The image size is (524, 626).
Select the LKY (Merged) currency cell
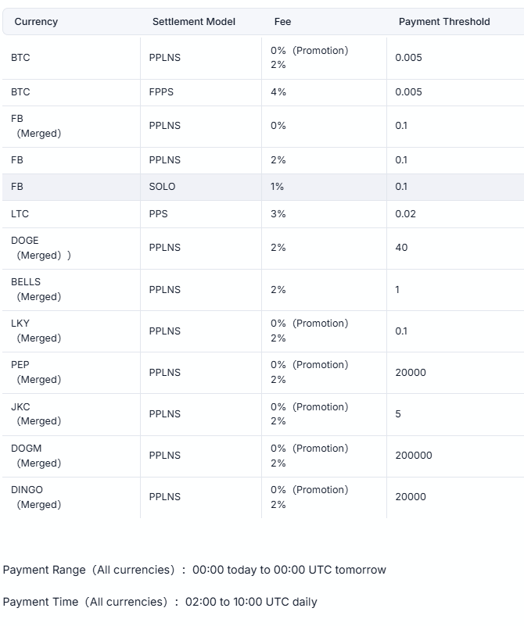(x=36, y=331)
